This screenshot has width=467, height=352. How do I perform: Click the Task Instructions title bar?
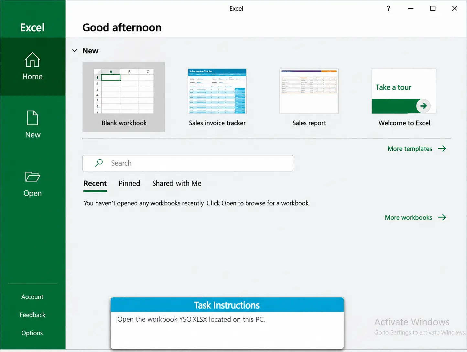[x=227, y=305]
